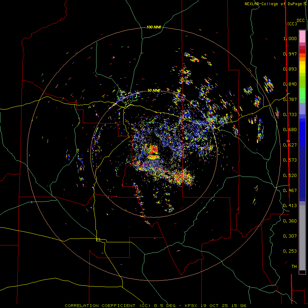Click the "50 NMI" range ring label

coord(154,90)
